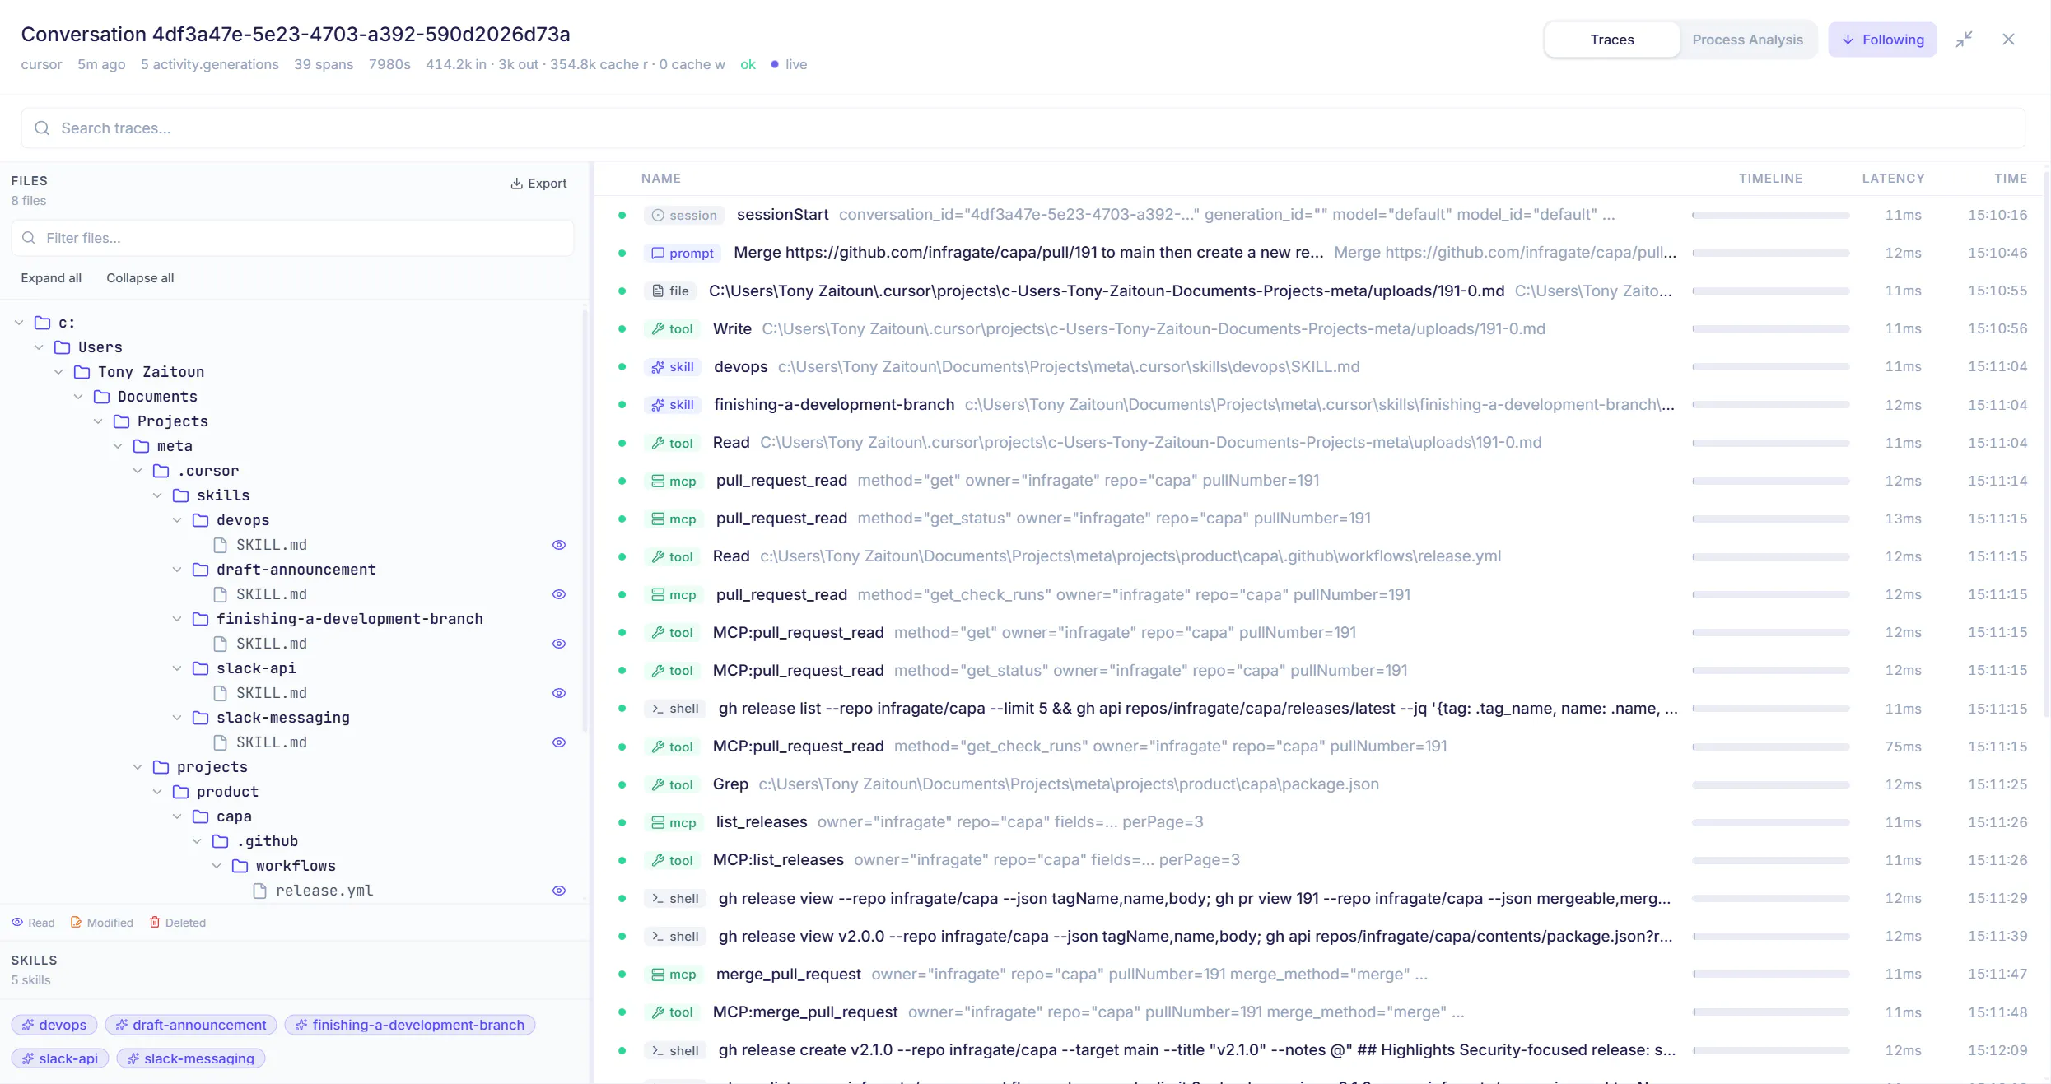This screenshot has height=1084, width=2051.
Task: Toggle the Following live-follow button
Action: [x=1882, y=40]
